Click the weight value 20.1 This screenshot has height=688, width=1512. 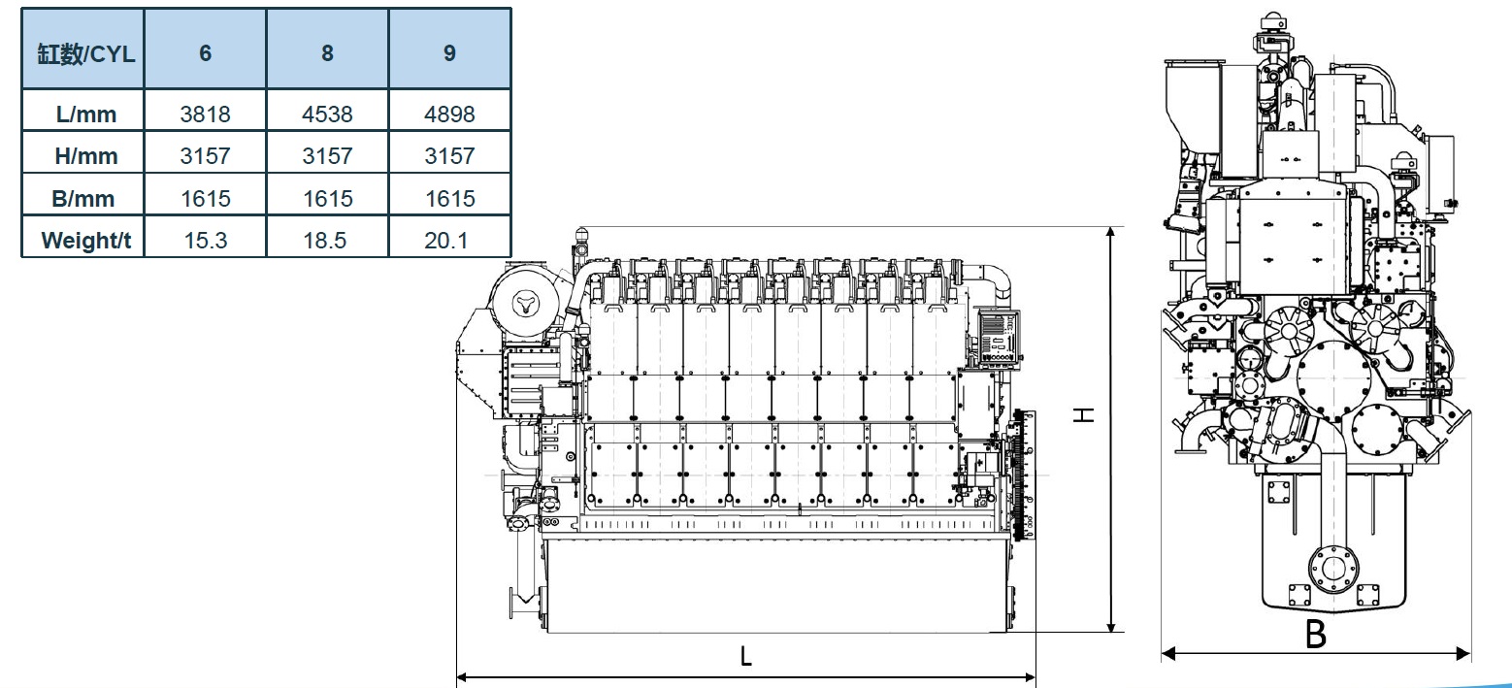click(446, 240)
